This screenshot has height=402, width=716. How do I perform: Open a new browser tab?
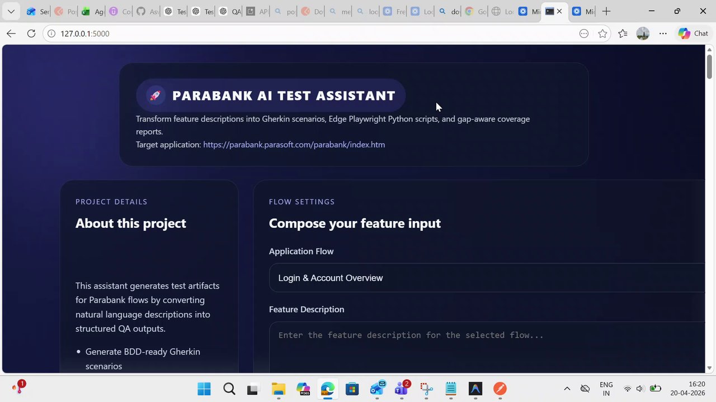pos(606,11)
